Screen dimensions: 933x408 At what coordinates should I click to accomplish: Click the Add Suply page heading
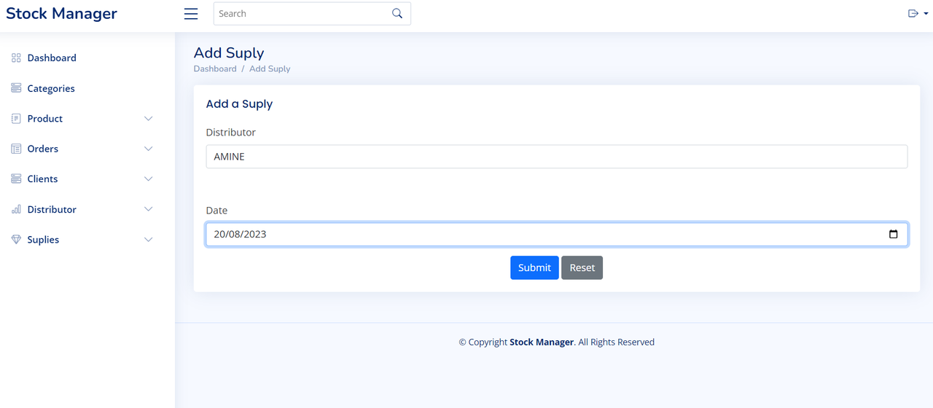[x=229, y=52]
